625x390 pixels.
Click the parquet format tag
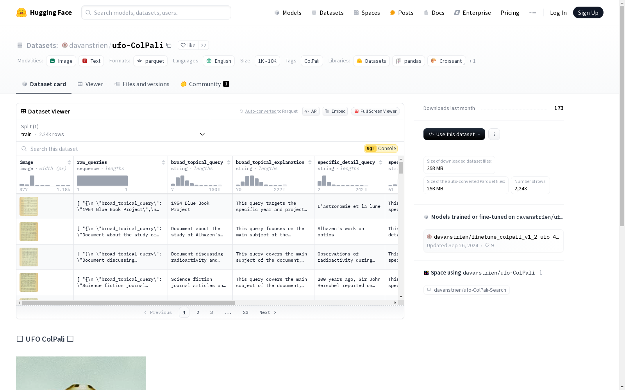(x=150, y=61)
